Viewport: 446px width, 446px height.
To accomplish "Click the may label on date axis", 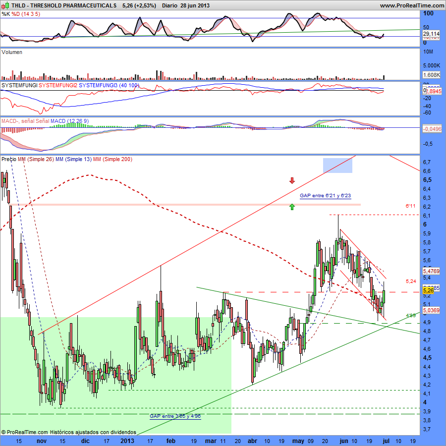I will tap(298, 441).
